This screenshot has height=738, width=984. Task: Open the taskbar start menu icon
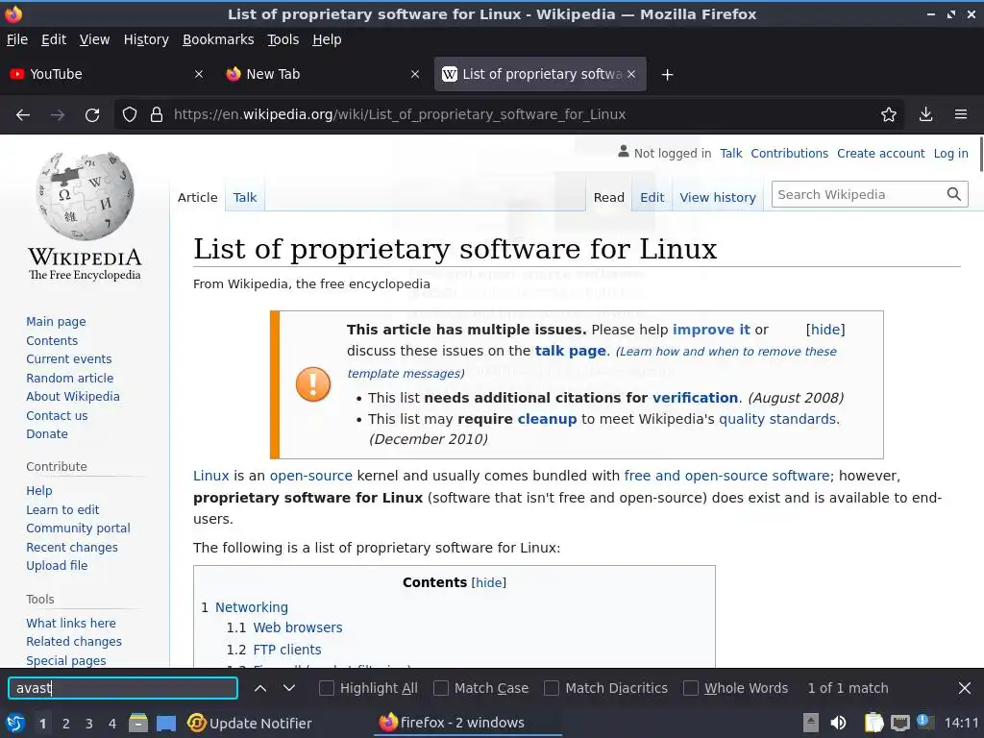coord(14,724)
